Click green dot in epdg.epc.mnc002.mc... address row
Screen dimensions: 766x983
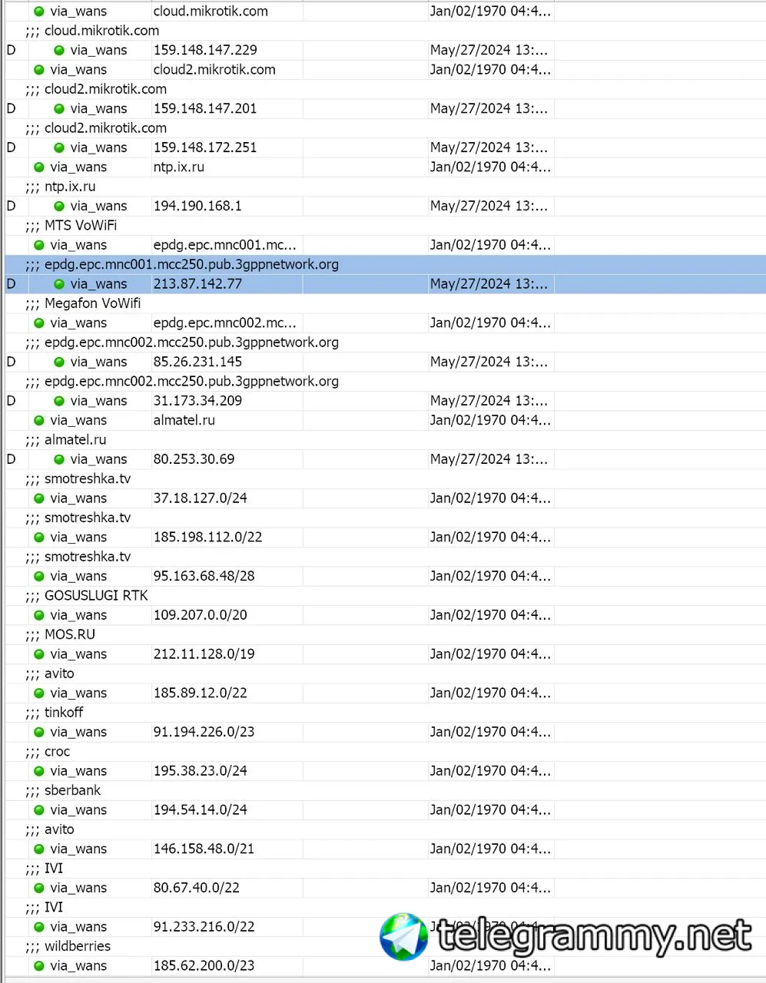point(39,323)
